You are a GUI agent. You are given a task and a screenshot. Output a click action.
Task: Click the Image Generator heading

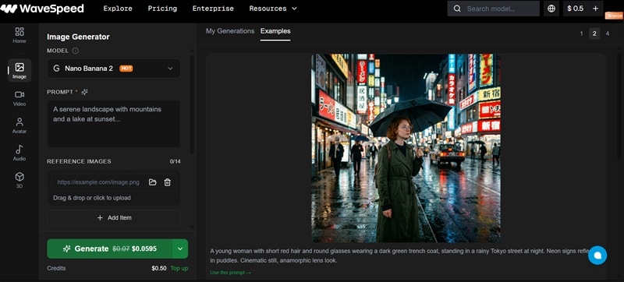click(x=78, y=37)
